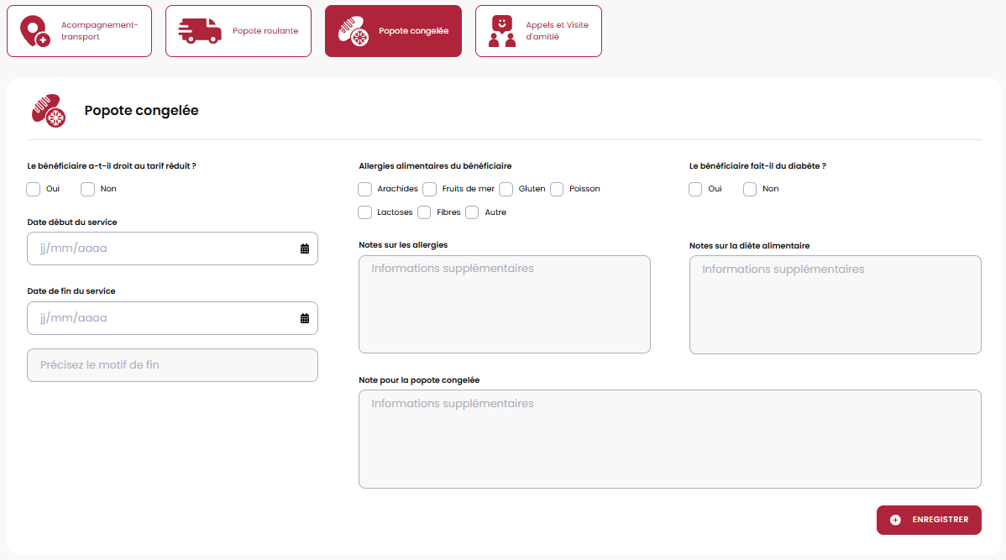Enable the Lactoses allergy checkbox
The height and width of the screenshot is (560, 1006).
(365, 212)
